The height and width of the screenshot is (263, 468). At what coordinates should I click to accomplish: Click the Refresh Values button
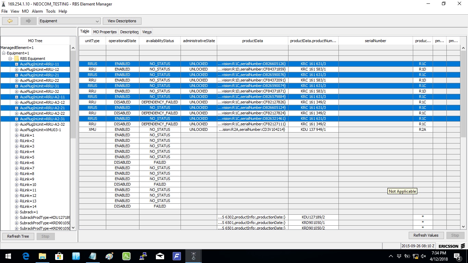pos(426,235)
